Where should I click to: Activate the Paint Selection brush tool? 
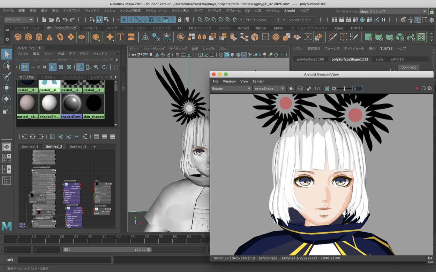pos(7,77)
